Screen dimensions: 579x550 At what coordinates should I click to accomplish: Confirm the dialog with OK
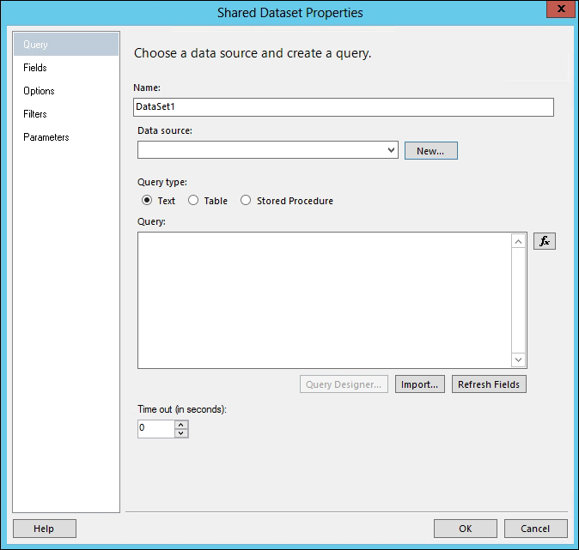tap(465, 529)
